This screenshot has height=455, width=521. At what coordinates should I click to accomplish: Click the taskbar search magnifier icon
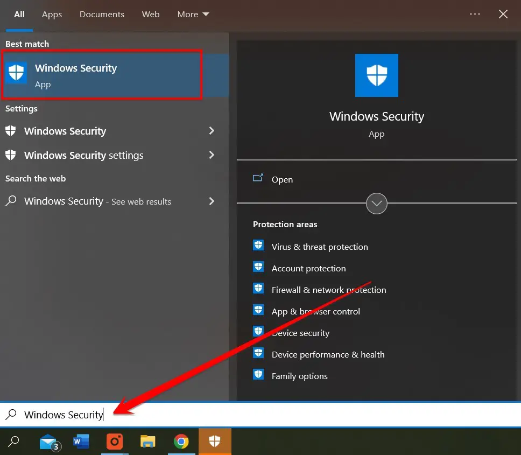[x=13, y=442]
